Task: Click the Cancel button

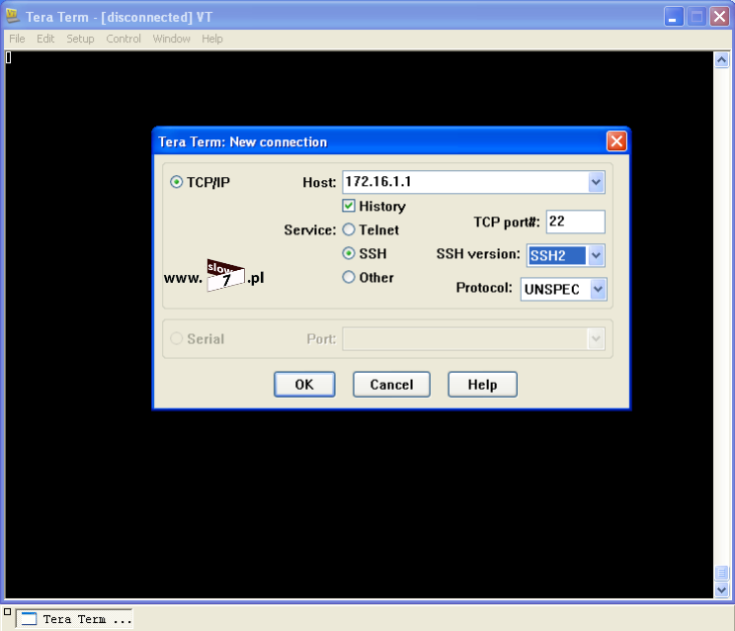Action: 391,385
